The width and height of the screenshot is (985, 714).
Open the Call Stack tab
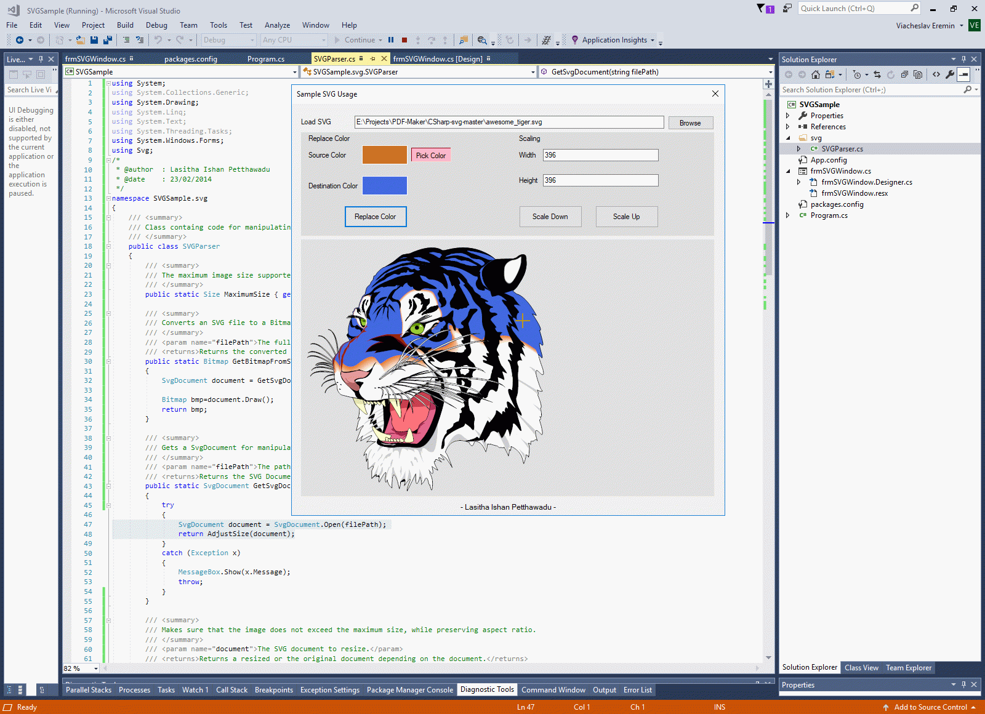coord(231,690)
